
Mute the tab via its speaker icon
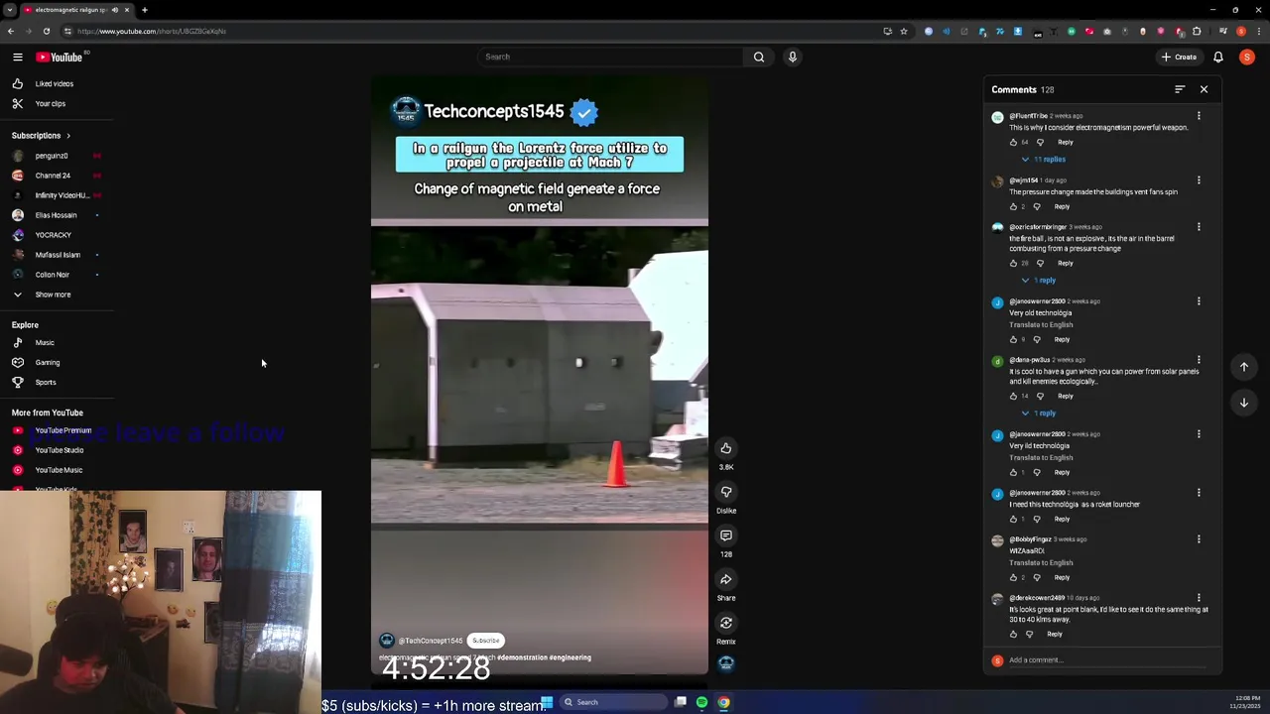tap(115, 10)
